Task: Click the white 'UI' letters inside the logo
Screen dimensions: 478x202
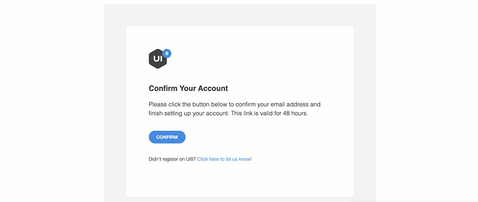Action: (x=158, y=59)
